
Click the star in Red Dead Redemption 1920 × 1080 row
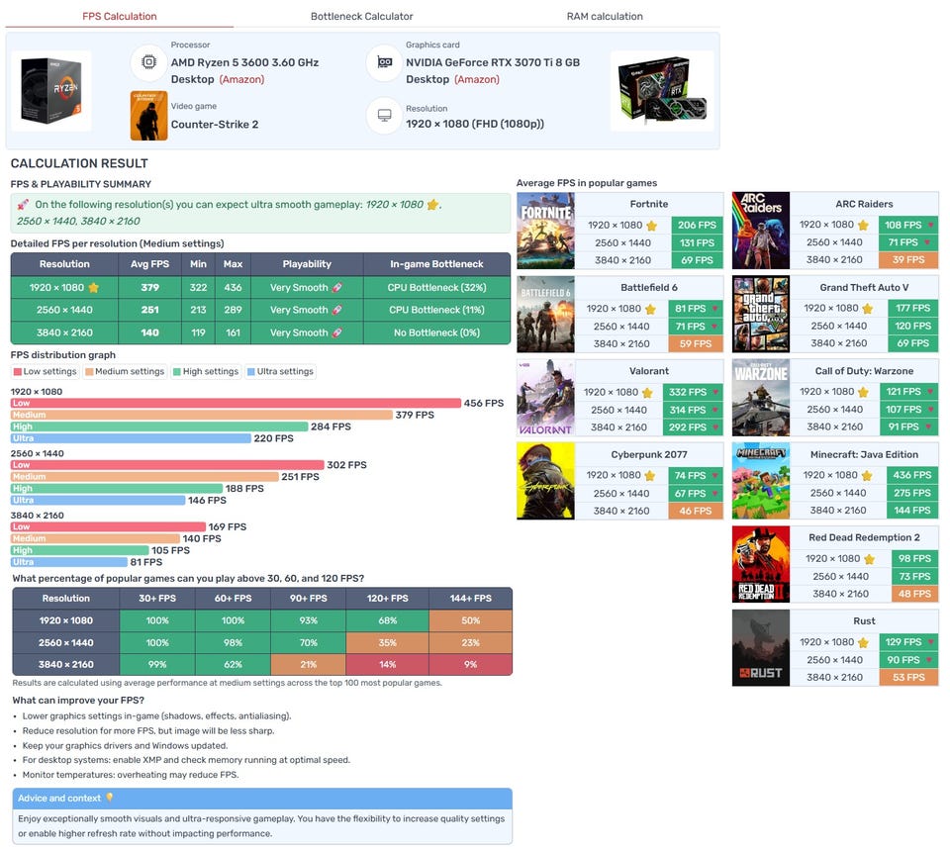(870, 559)
